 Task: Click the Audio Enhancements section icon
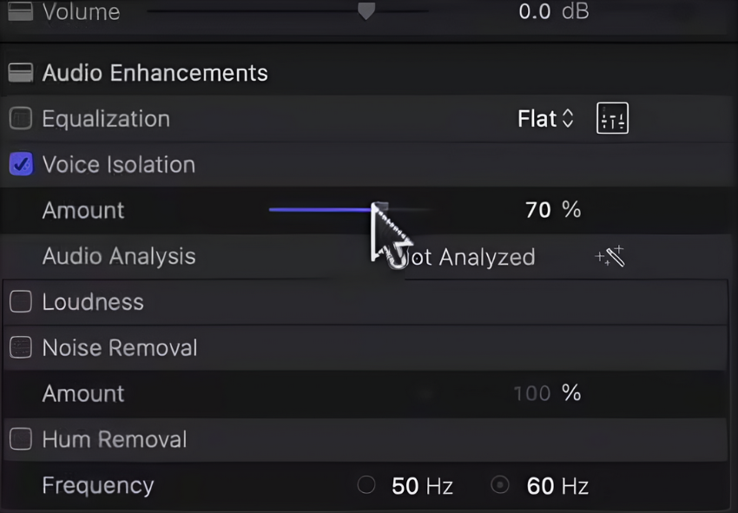click(20, 73)
